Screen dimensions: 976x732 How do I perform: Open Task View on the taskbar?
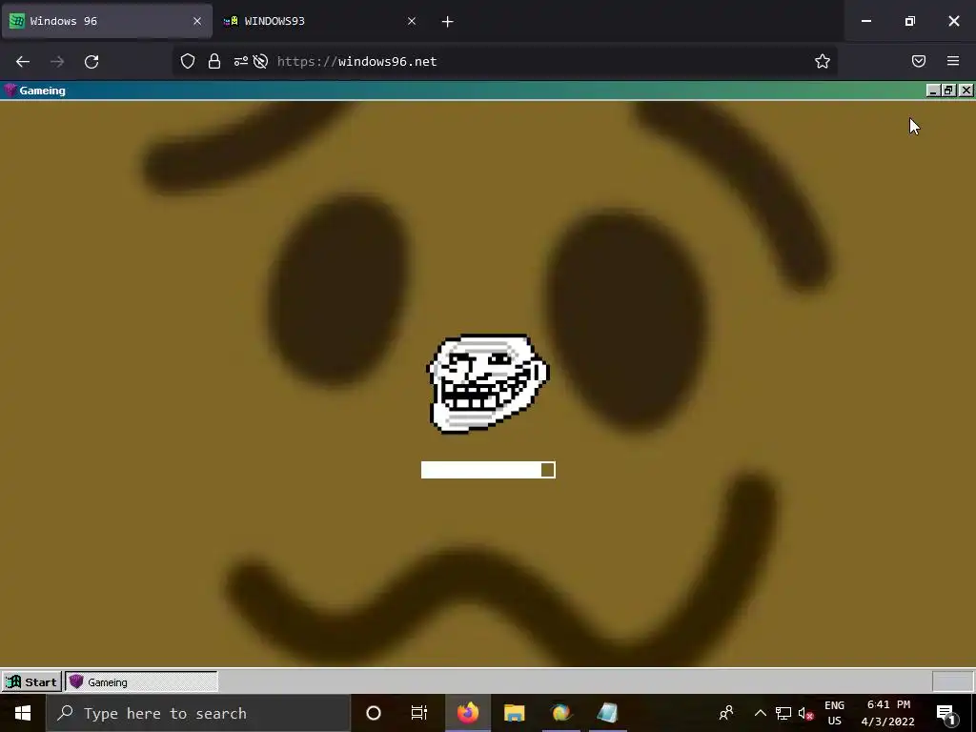point(419,713)
